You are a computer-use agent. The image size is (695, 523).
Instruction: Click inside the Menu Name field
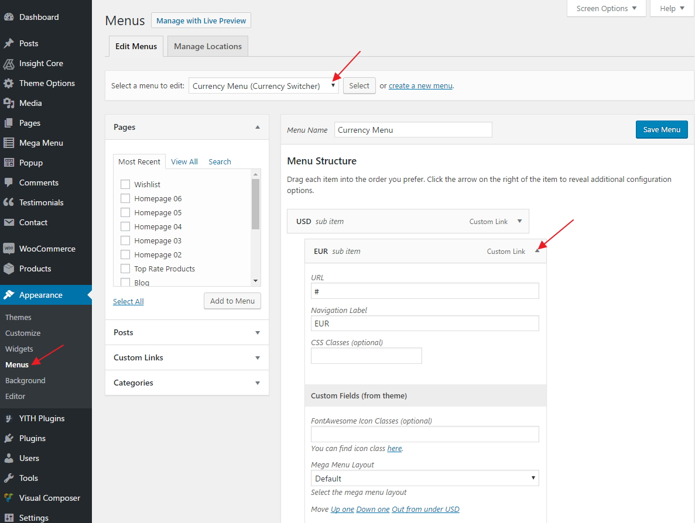(413, 129)
